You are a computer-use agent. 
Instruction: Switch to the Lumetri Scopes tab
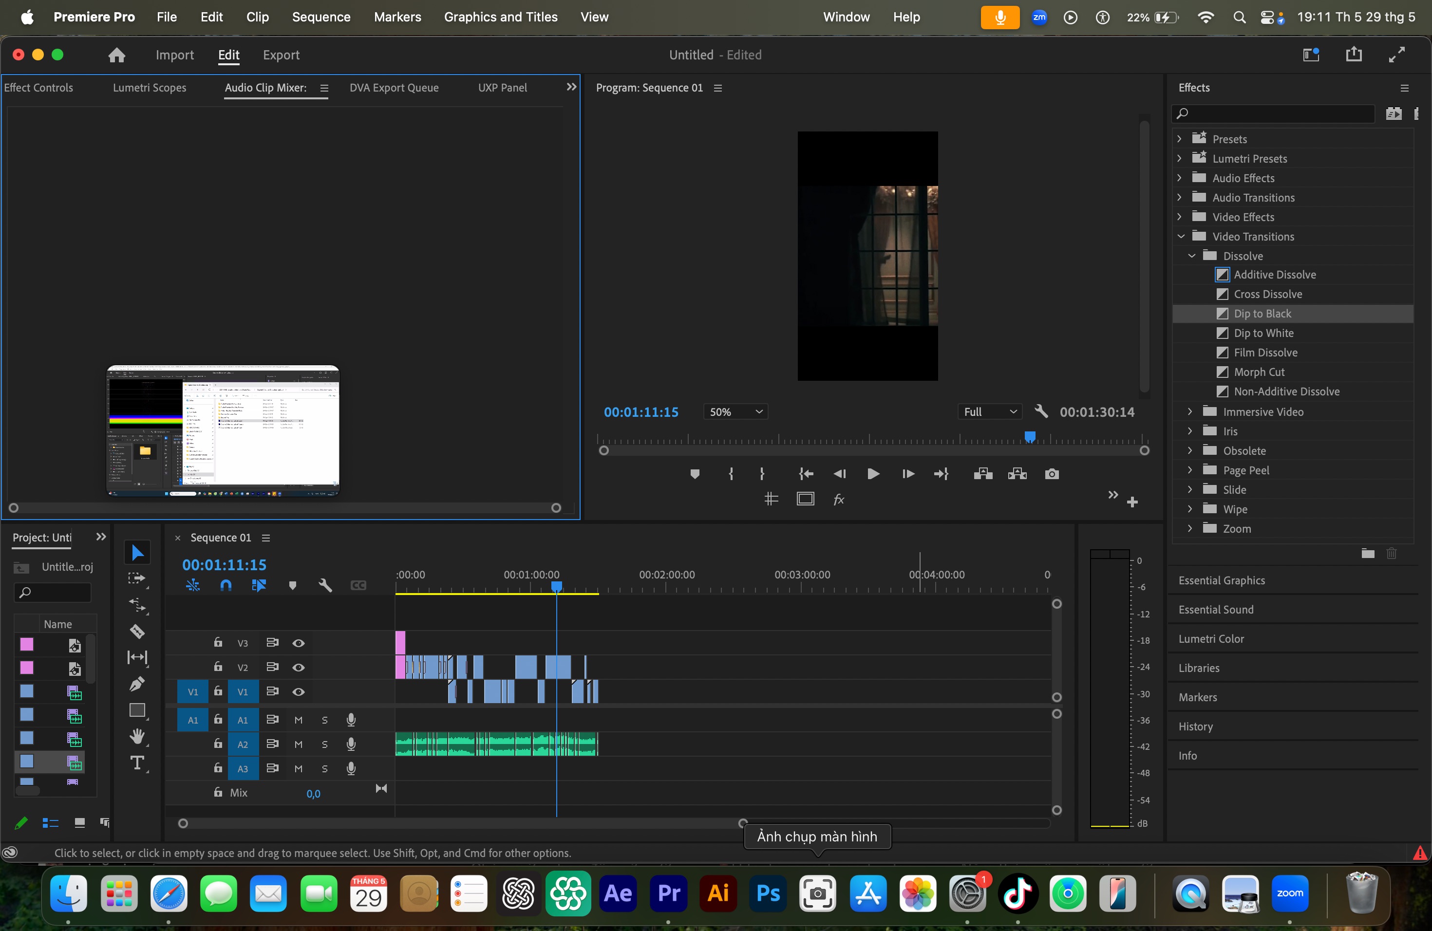[x=150, y=88]
